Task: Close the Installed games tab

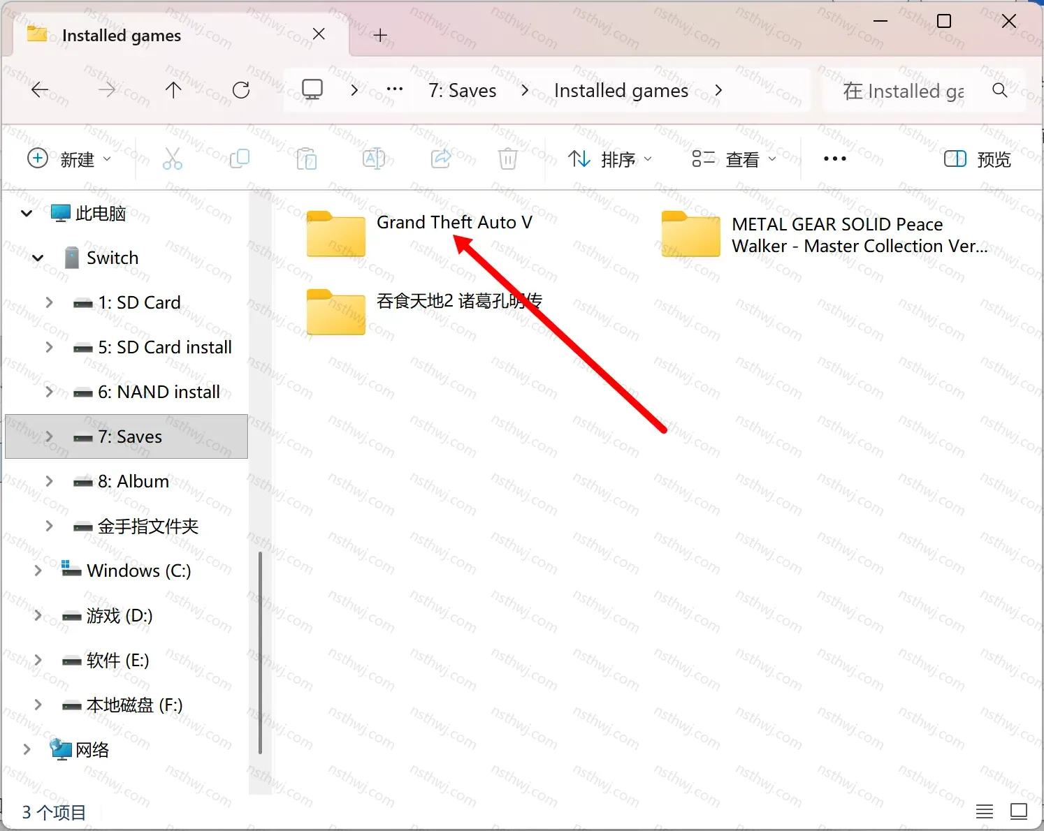Action: click(x=319, y=34)
